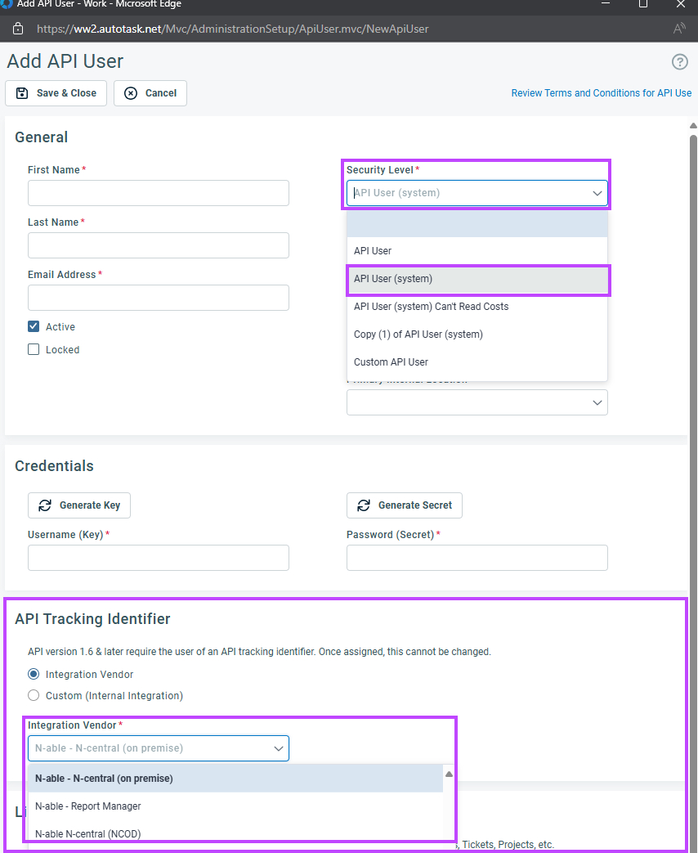Enable the Locked checkbox
This screenshot has height=853, width=698.
point(34,349)
